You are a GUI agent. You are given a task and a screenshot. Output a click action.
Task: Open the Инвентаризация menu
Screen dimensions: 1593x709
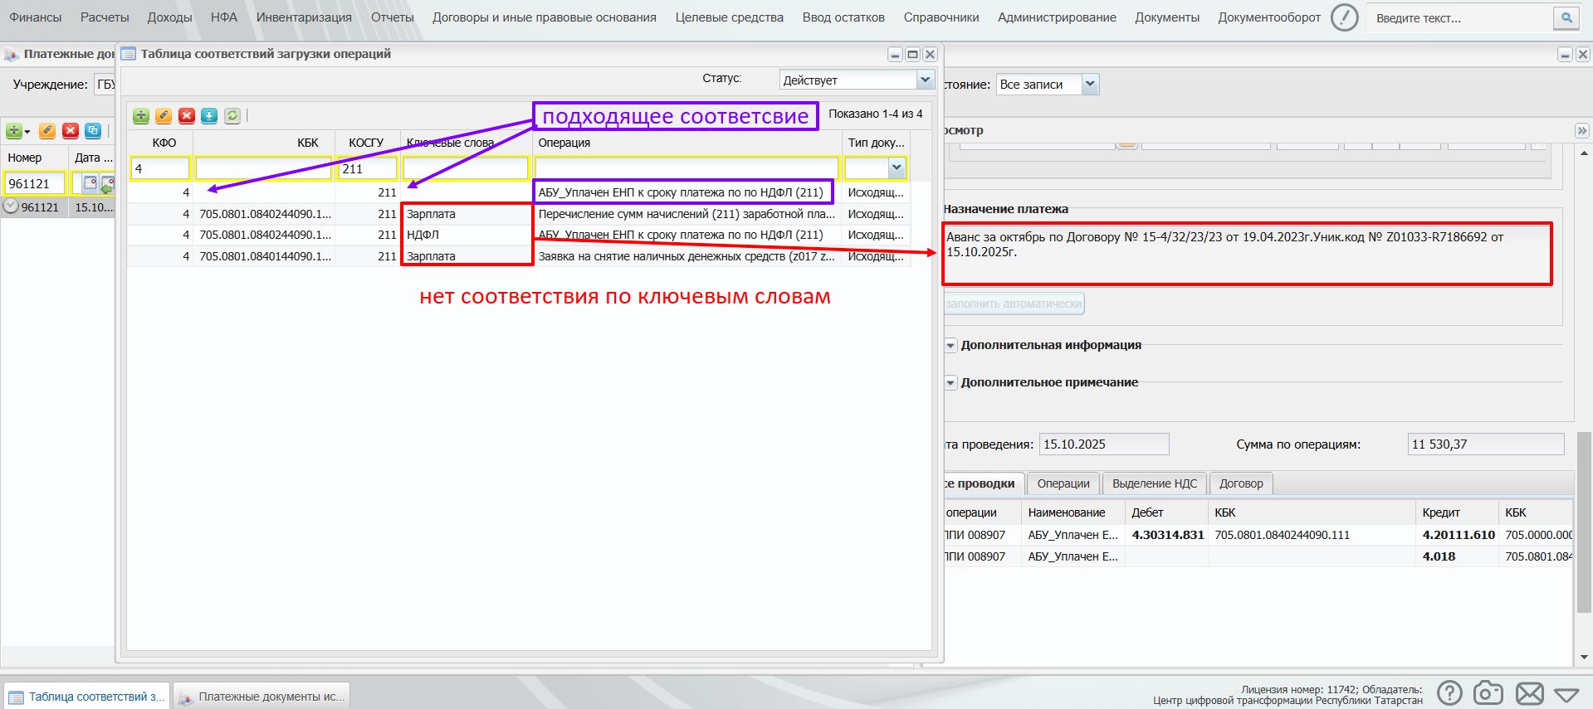coord(304,17)
